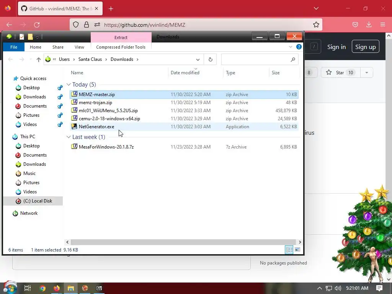Open Explorer help icon
This screenshot has height=294, width=392.
point(299,47)
